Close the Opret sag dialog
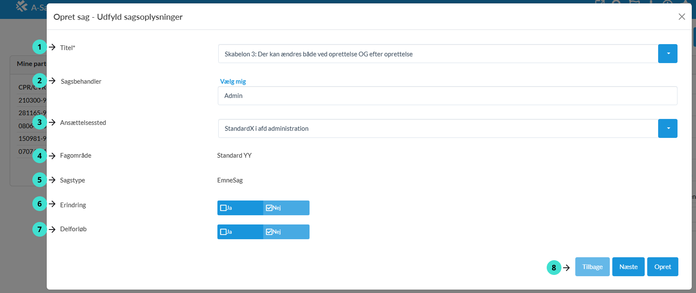Viewport: 696px width, 293px height. [x=682, y=16]
